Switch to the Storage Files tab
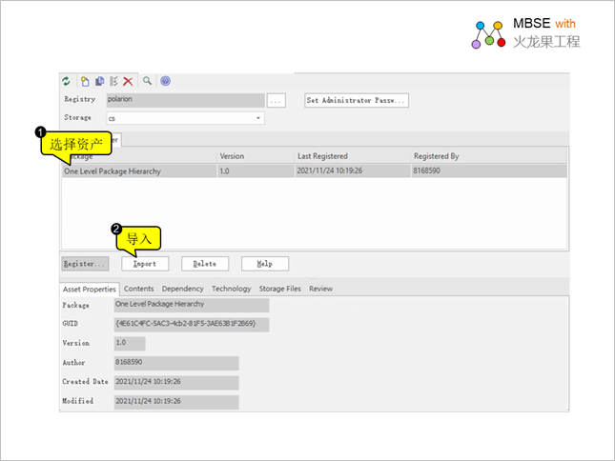This screenshot has width=615, height=461. [279, 289]
